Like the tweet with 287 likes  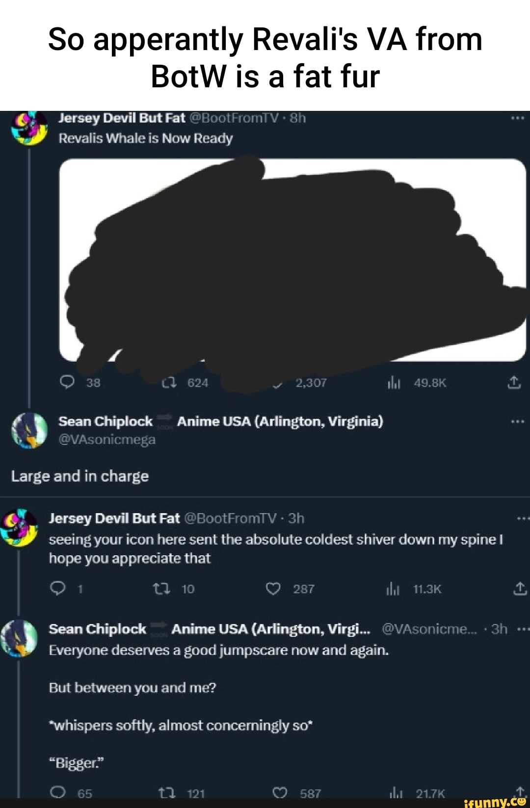pyautogui.click(x=273, y=588)
